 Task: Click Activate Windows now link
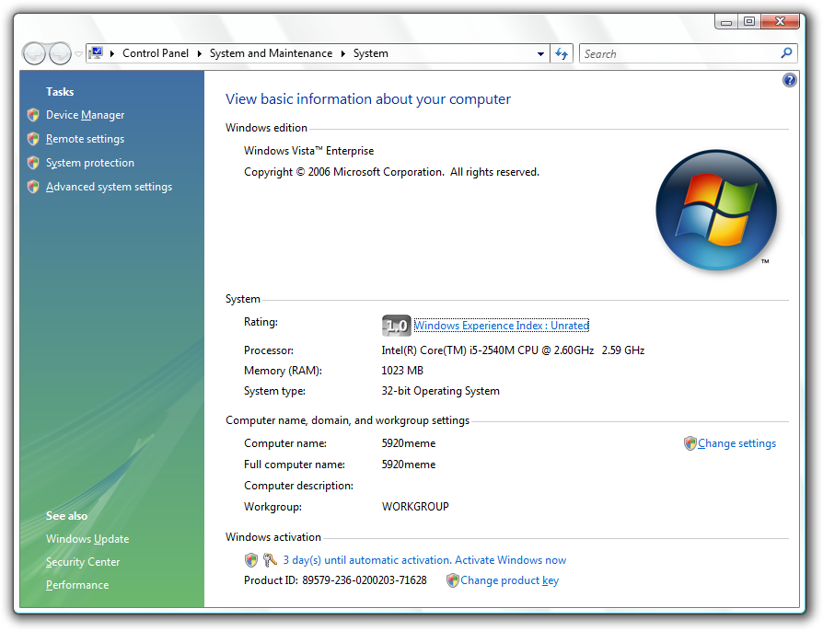pos(511,560)
